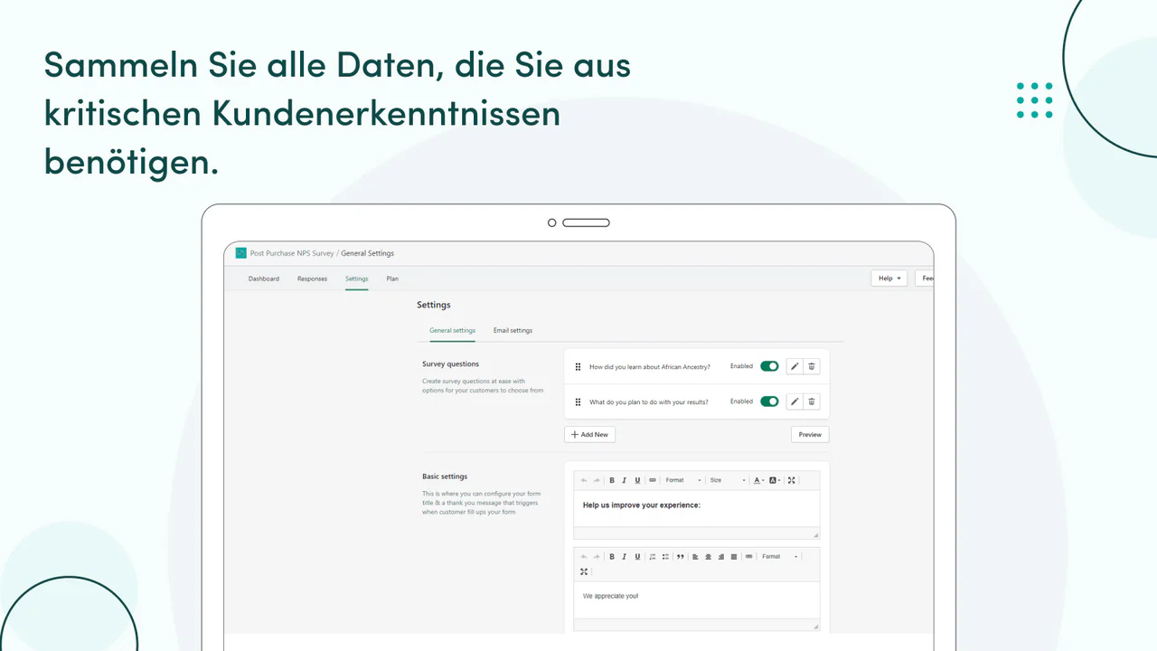The width and height of the screenshot is (1157, 651).
Task: Insert a numbered list in the thank you editor
Action: (x=653, y=557)
